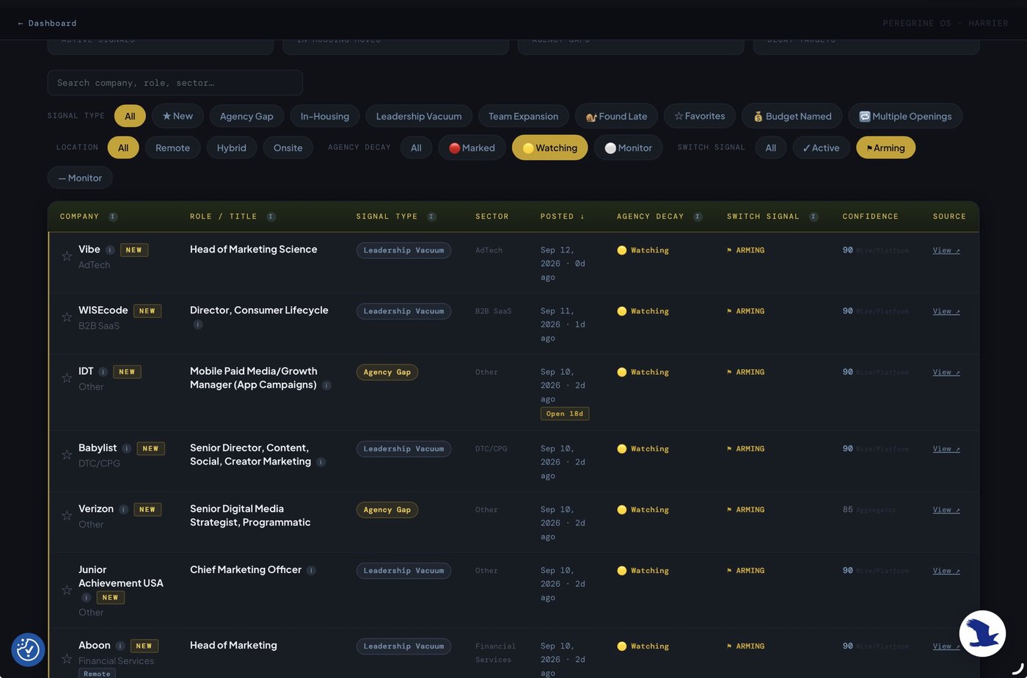Show info for Senior Director Content role
The width and height of the screenshot is (1027, 678).
tap(321, 462)
